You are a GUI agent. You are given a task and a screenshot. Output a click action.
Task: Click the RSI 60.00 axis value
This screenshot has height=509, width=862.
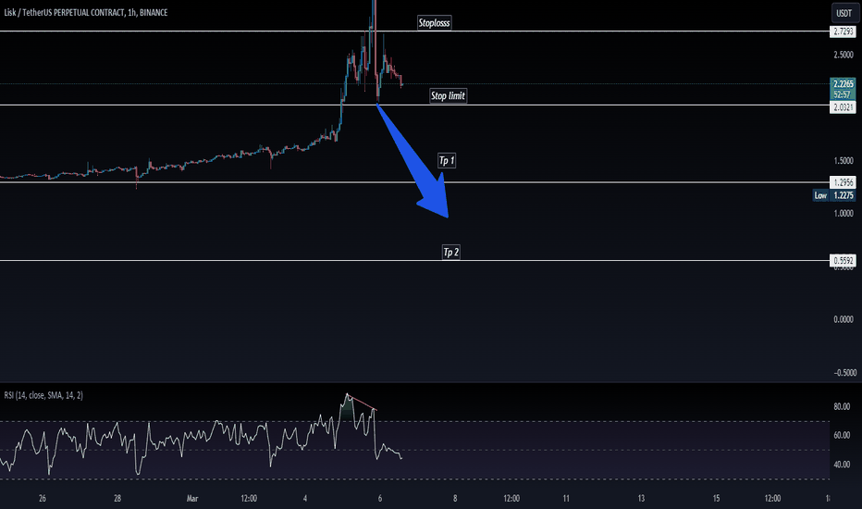[842, 435]
